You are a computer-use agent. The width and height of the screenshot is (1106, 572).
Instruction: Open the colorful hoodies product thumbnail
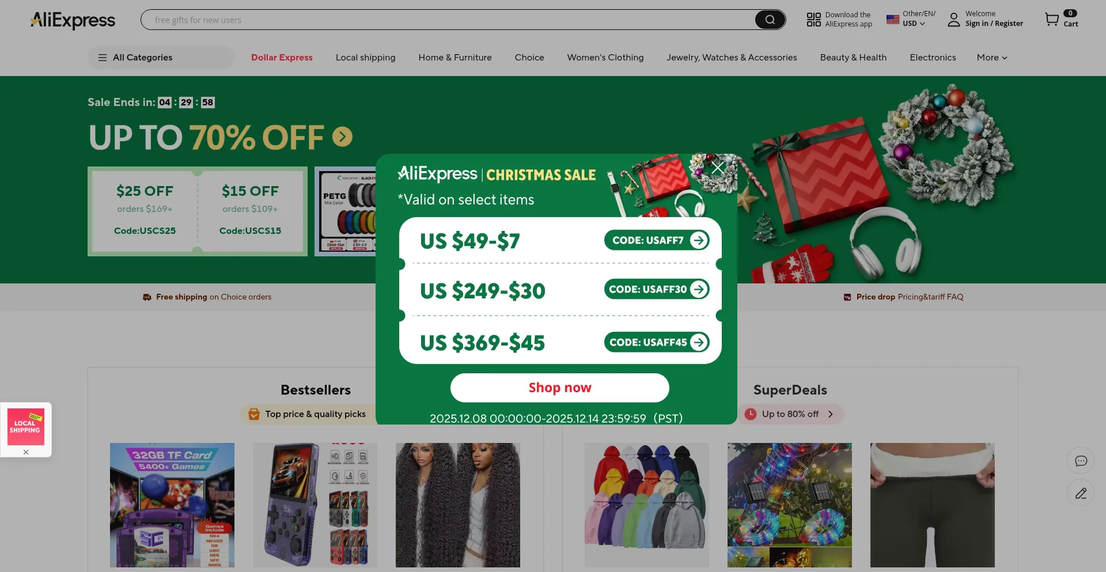tap(647, 505)
